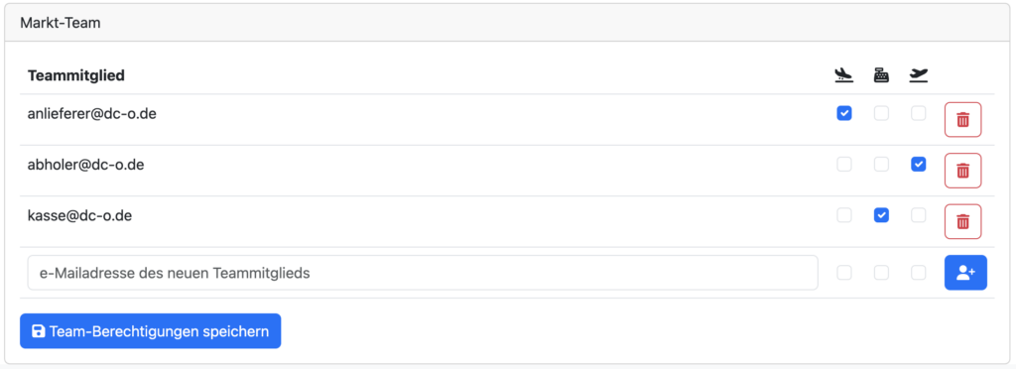1016x369 pixels.
Task: Click the kasse@dc-o.de team member entry
Action: (x=79, y=215)
